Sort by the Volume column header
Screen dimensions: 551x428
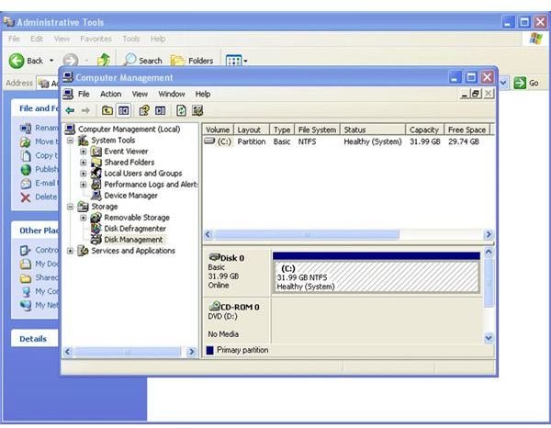pos(218,130)
